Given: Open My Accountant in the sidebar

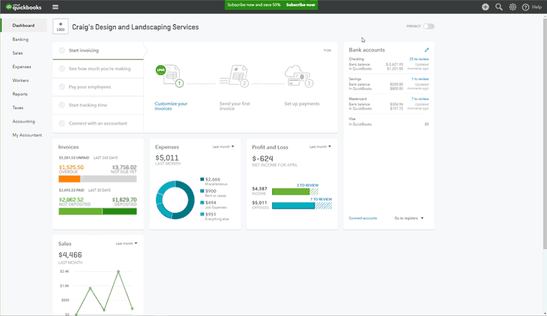Looking at the screenshot, I should [x=27, y=135].
